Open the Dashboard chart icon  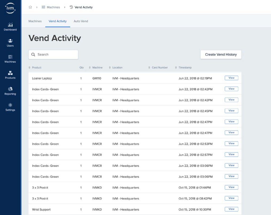(10, 25)
